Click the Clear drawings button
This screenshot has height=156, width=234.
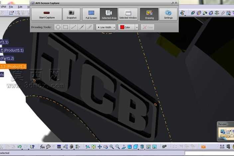click(x=148, y=27)
